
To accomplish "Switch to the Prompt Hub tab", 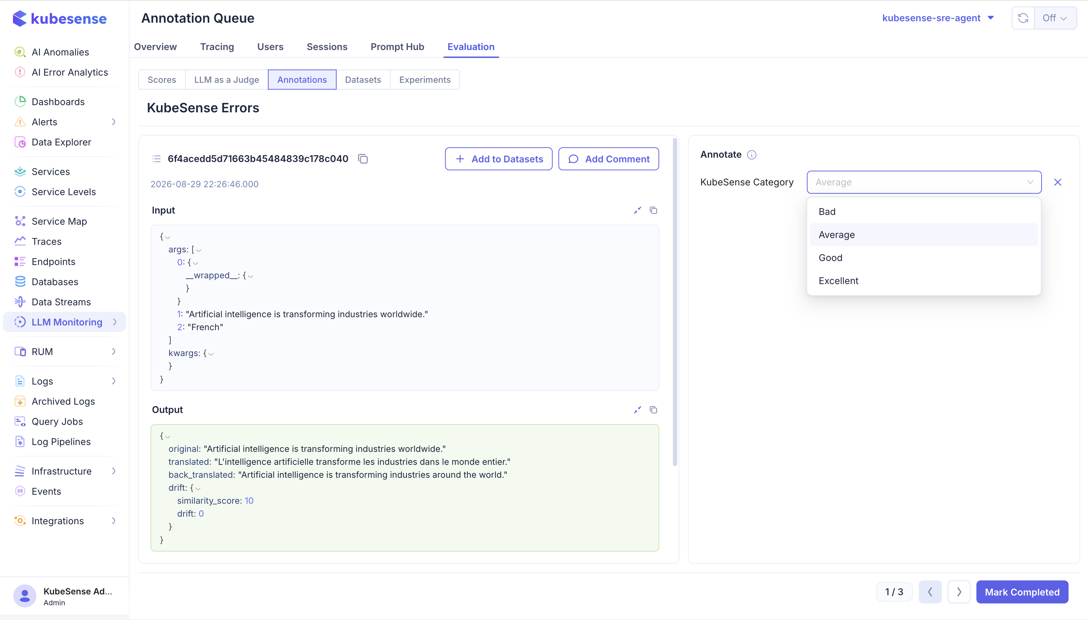I will tap(397, 47).
